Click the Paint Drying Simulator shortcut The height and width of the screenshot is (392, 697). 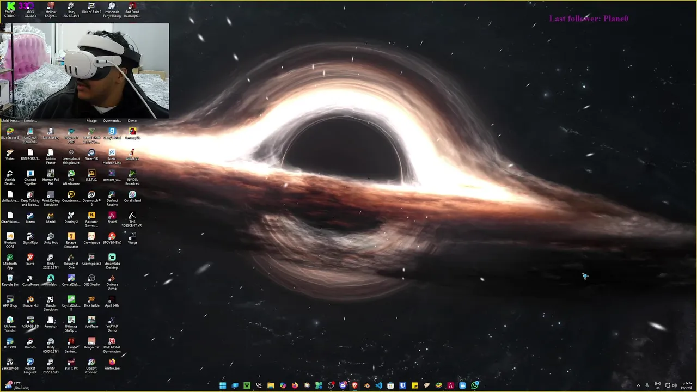tap(51, 199)
